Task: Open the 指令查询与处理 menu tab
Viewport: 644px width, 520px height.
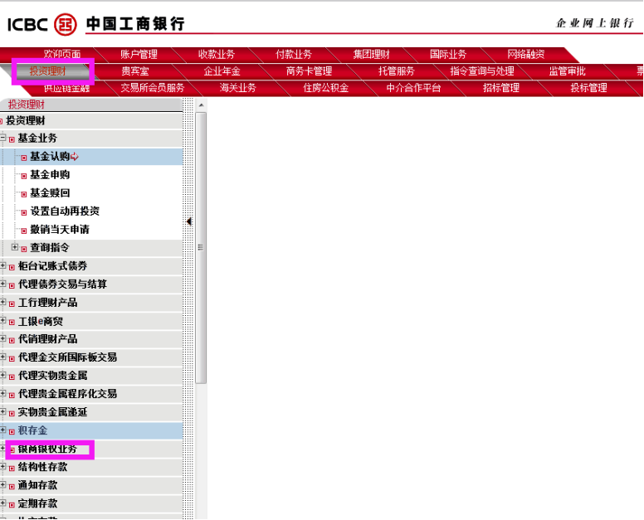Action: pyautogui.click(x=481, y=71)
